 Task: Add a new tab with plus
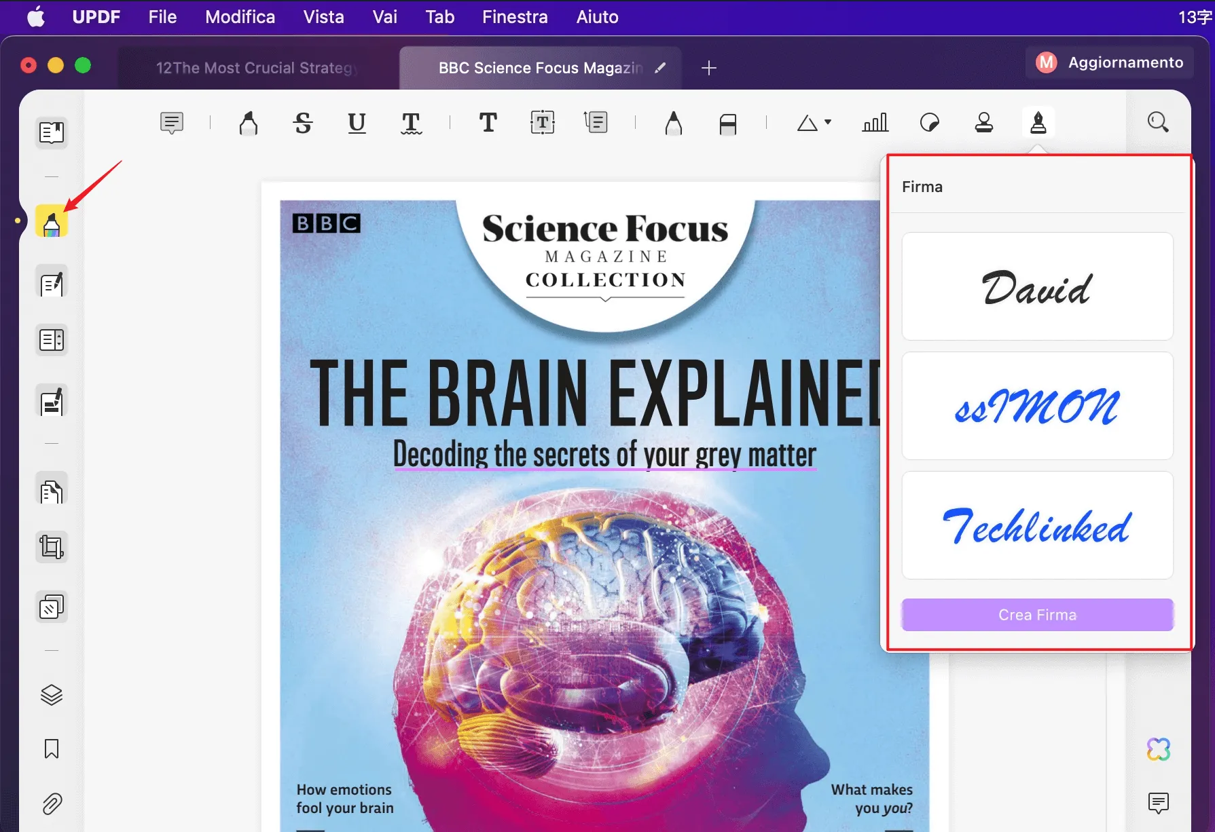708,68
